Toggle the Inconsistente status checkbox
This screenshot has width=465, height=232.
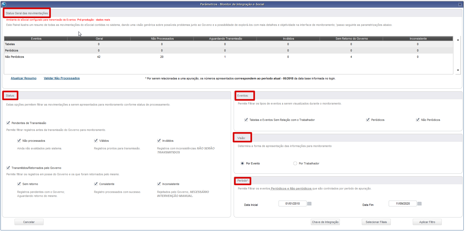click(x=159, y=184)
